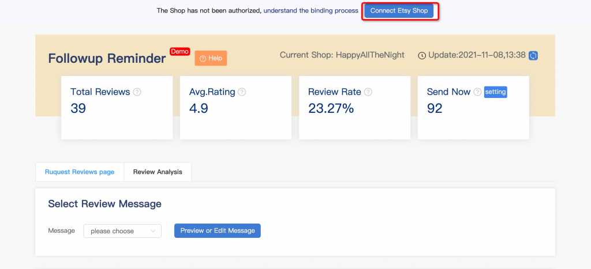The height and width of the screenshot is (269, 591).
Task: Click the clock icon beside Update time
Action: coord(422,55)
